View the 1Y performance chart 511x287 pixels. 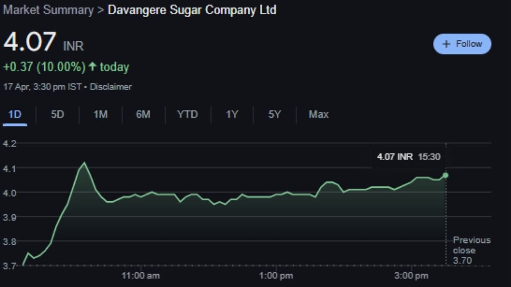(232, 114)
